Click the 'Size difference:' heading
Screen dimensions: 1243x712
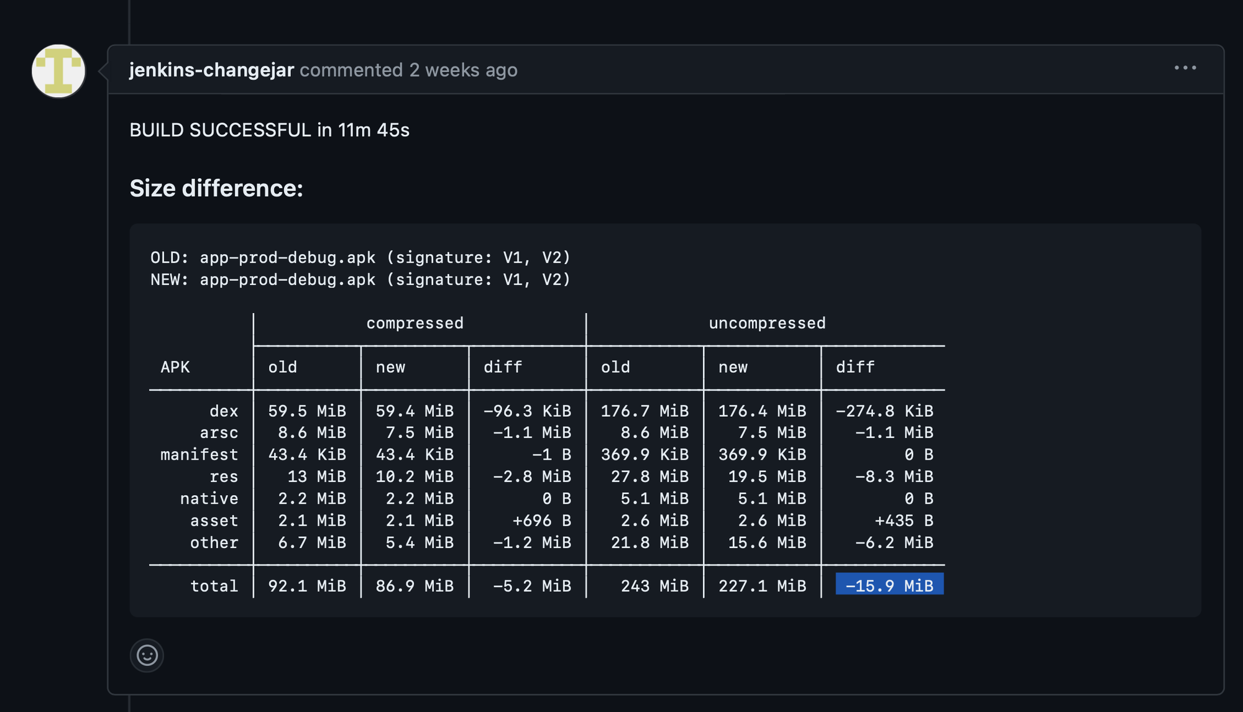pos(216,188)
